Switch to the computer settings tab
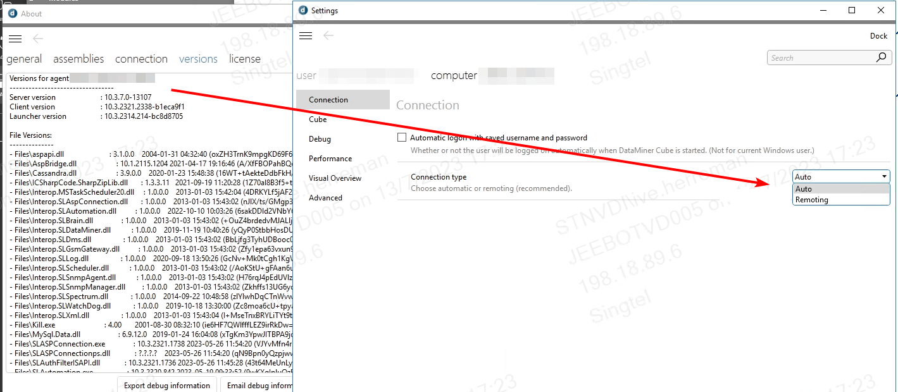898x392 pixels. tap(454, 75)
